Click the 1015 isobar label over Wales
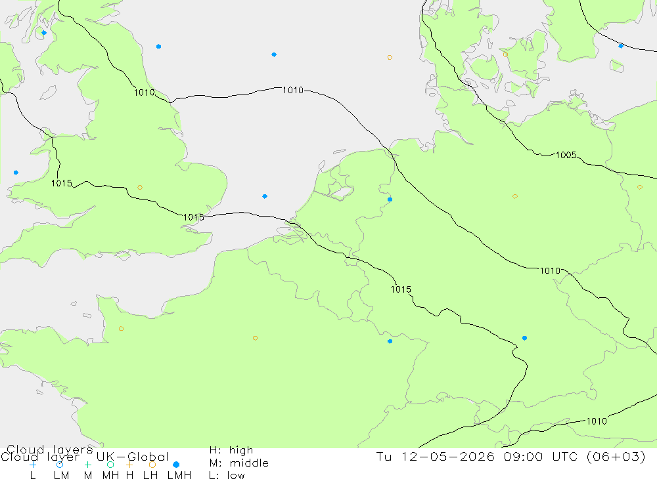The width and height of the screenshot is (657, 481). [x=62, y=183]
